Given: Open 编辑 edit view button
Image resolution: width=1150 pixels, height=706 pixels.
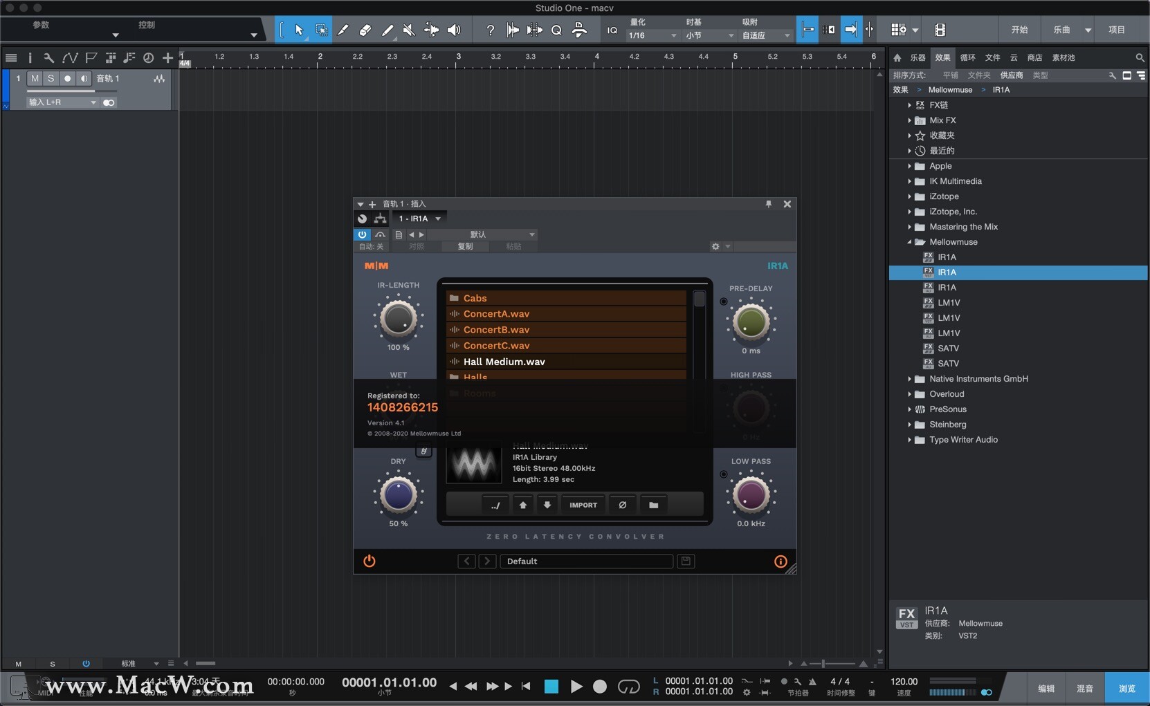Looking at the screenshot, I should click(x=1046, y=689).
